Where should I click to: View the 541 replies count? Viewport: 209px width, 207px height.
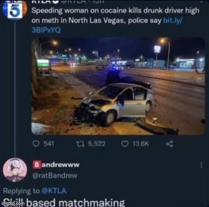pyautogui.click(x=49, y=144)
